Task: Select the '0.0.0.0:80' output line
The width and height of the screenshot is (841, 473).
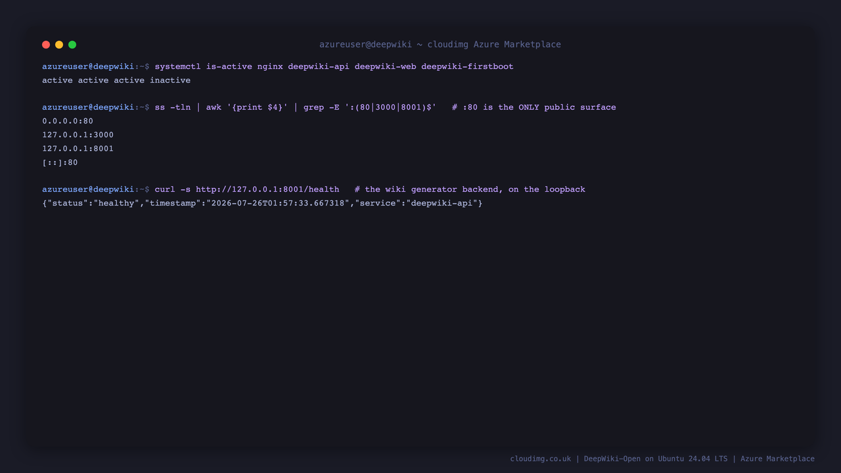Action: tap(68, 121)
